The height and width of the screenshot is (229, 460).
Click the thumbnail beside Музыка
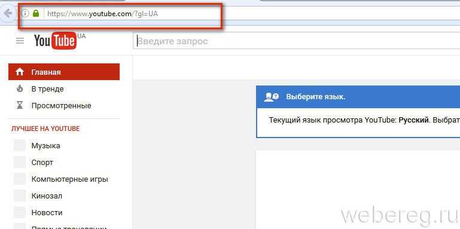[20, 145]
